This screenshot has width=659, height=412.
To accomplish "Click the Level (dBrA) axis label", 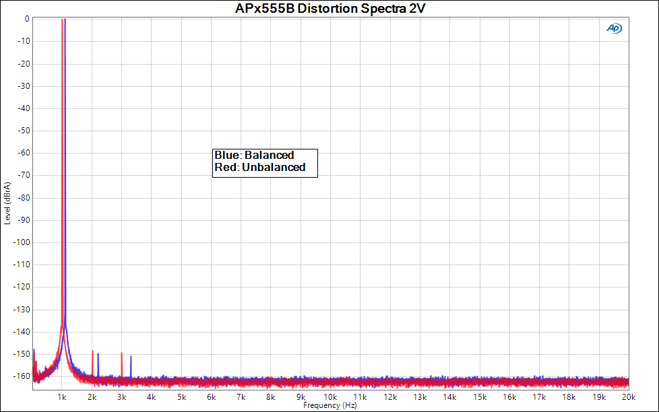I will point(7,203).
